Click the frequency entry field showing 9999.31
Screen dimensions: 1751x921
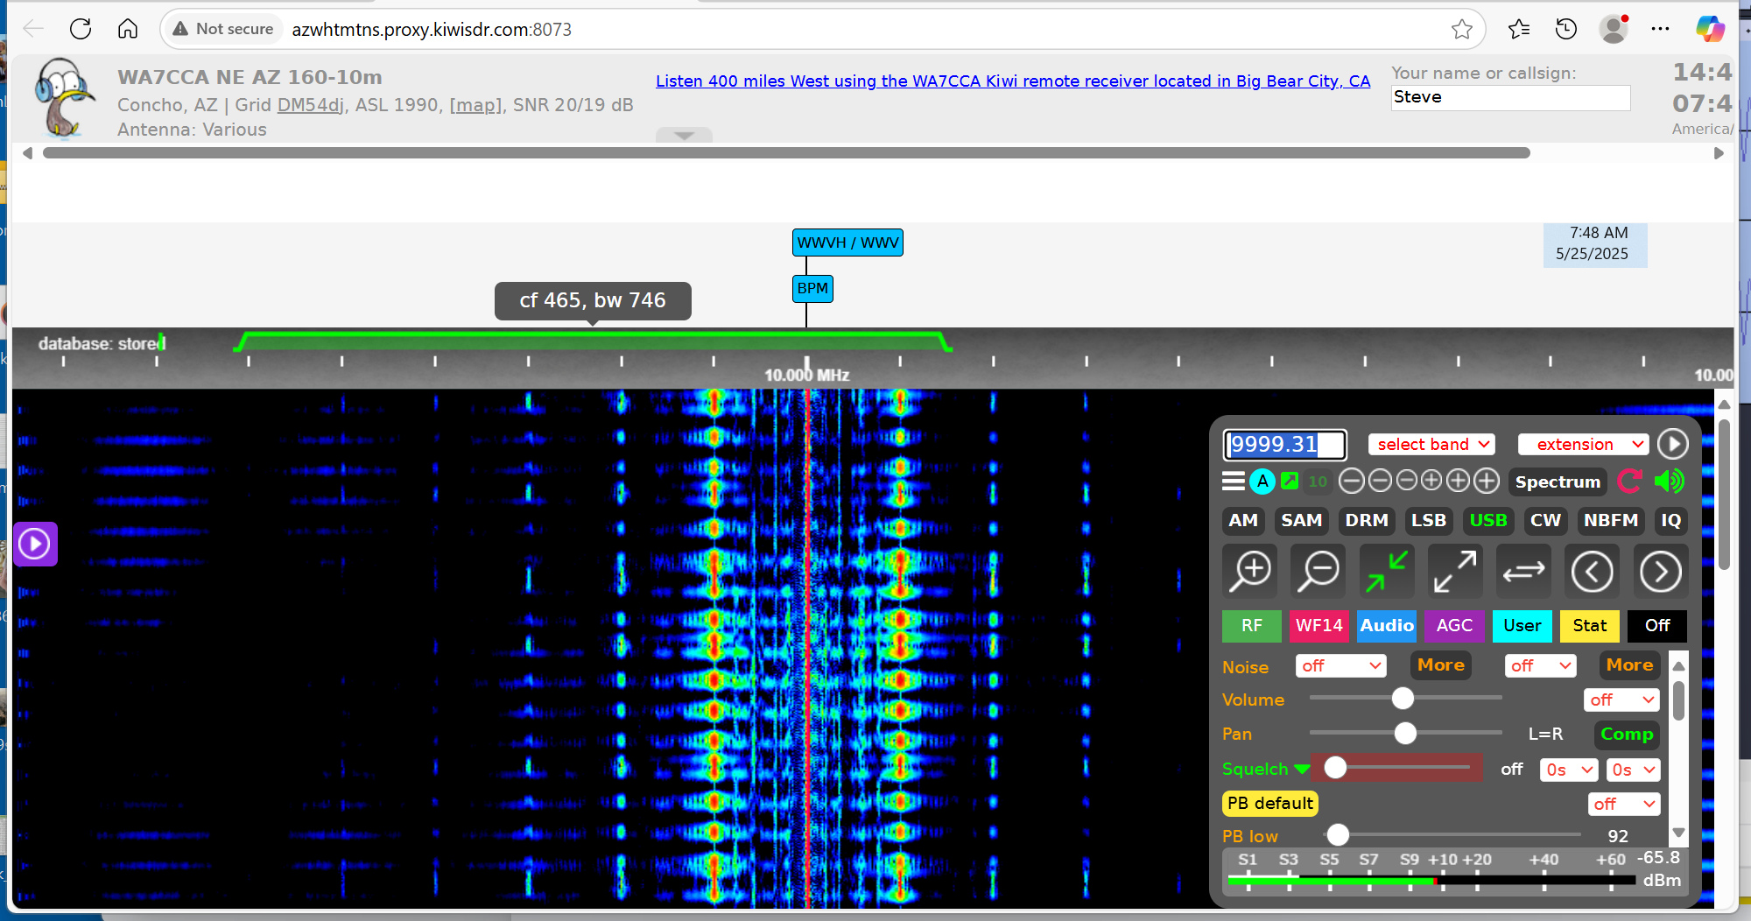1283,444
